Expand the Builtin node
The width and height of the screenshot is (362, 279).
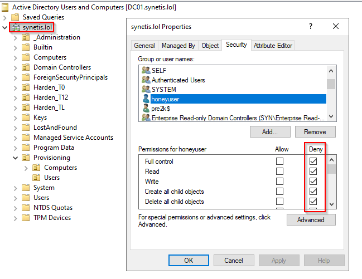coord(15,48)
